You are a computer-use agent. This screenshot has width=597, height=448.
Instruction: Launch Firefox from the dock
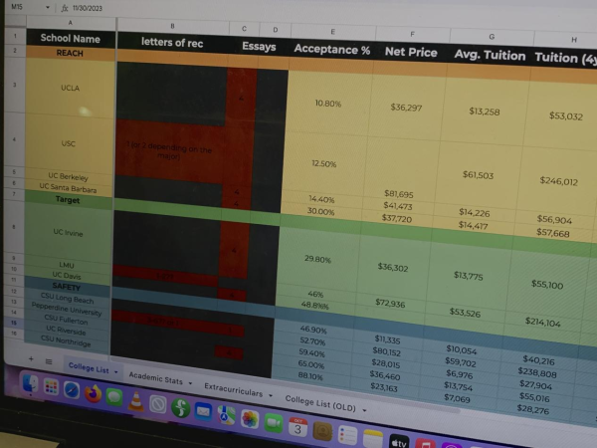pyautogui.click(x=93, y=393)
